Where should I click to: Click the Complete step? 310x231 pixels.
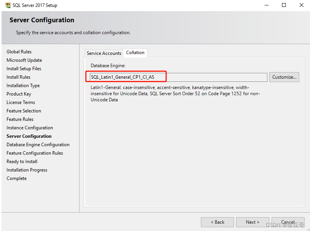click(x=17, y=178)
